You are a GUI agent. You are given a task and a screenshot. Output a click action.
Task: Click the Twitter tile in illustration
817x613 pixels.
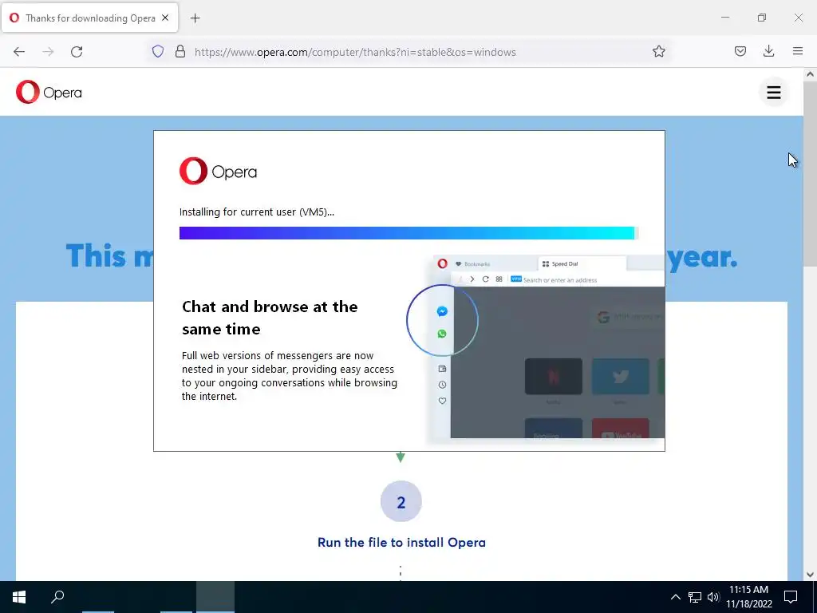(620, 377)
